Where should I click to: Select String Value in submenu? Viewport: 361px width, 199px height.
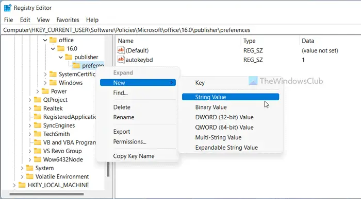[231, 97]
